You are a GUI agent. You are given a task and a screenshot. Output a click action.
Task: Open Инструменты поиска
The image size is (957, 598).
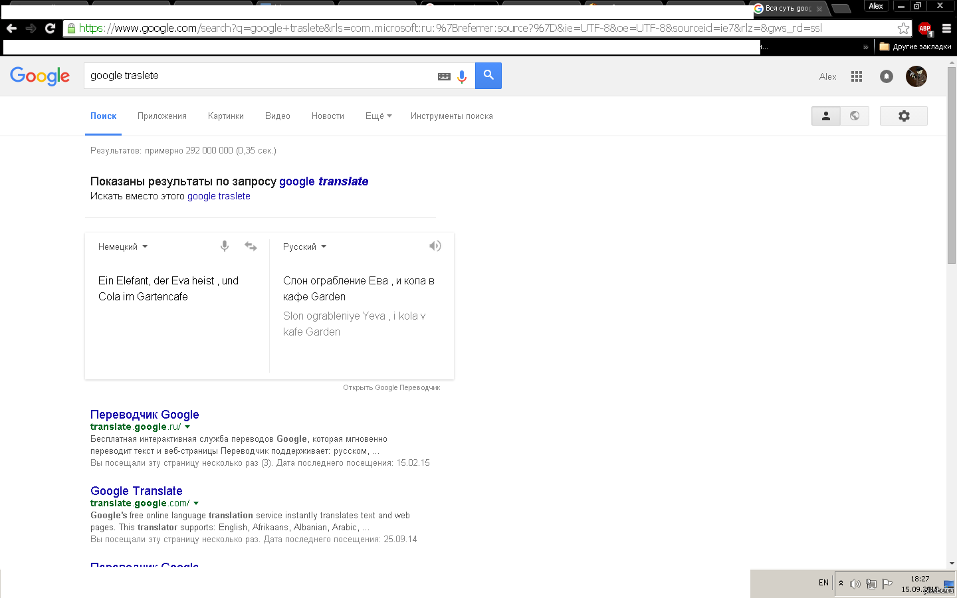point(452,116)
